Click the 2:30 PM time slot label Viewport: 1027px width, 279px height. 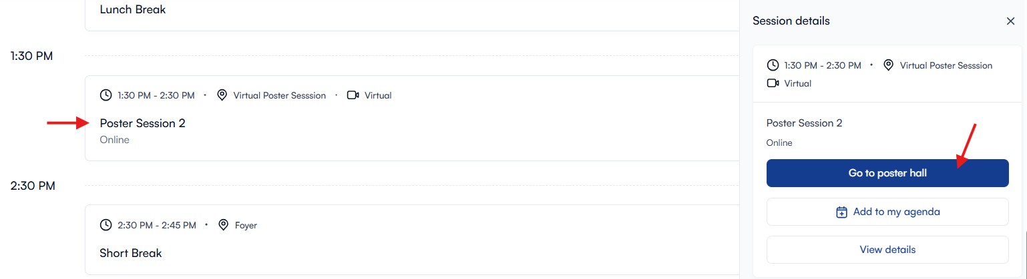click(x=33, y=186)
